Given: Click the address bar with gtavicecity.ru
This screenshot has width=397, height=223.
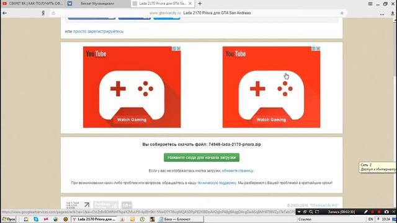Looking at the screenshot, I should coord(200,13).
